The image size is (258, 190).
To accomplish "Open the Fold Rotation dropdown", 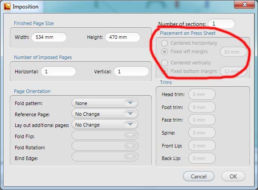I will click(105, 146).
